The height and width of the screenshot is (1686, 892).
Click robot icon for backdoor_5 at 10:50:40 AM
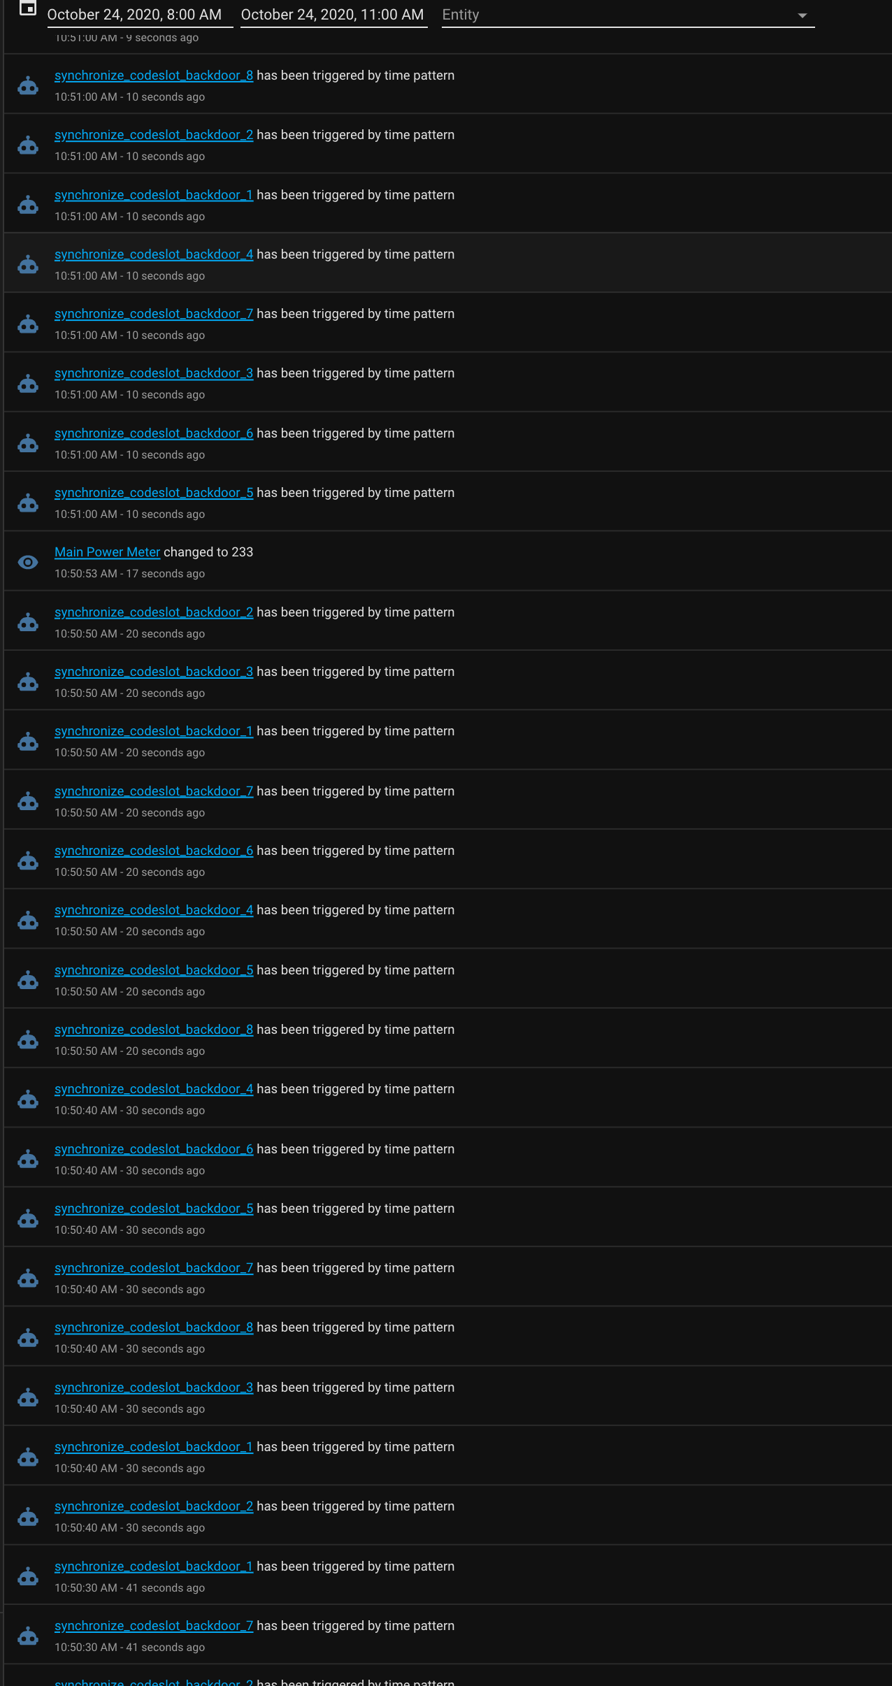click(x=28, y=1218)
